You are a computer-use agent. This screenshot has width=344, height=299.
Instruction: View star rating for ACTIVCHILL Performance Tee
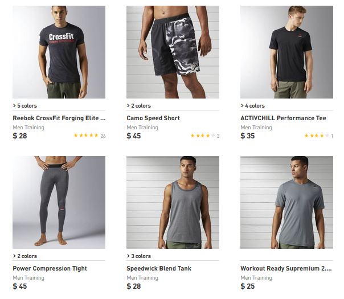[318, 136]
